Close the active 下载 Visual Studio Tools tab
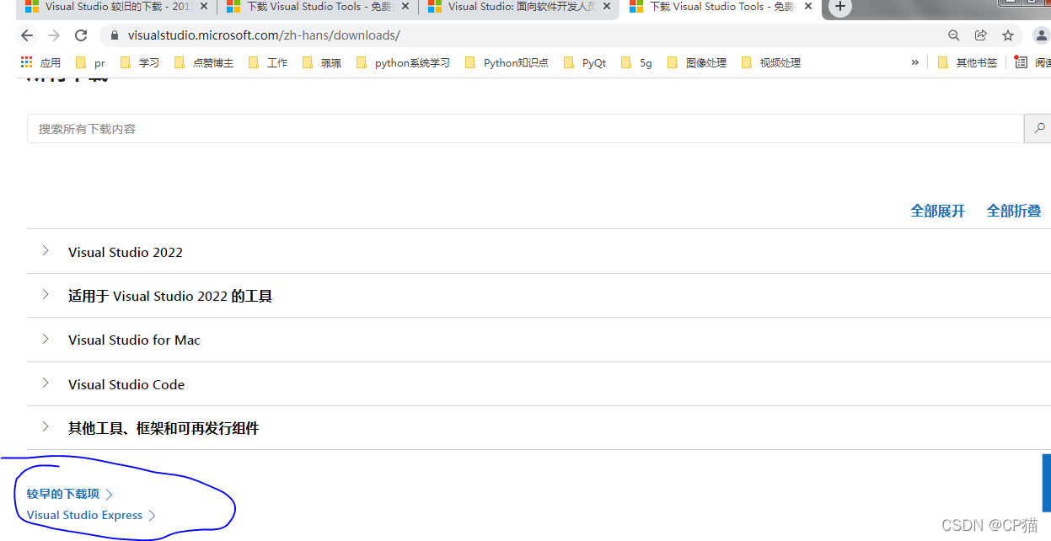 [807, 7]
